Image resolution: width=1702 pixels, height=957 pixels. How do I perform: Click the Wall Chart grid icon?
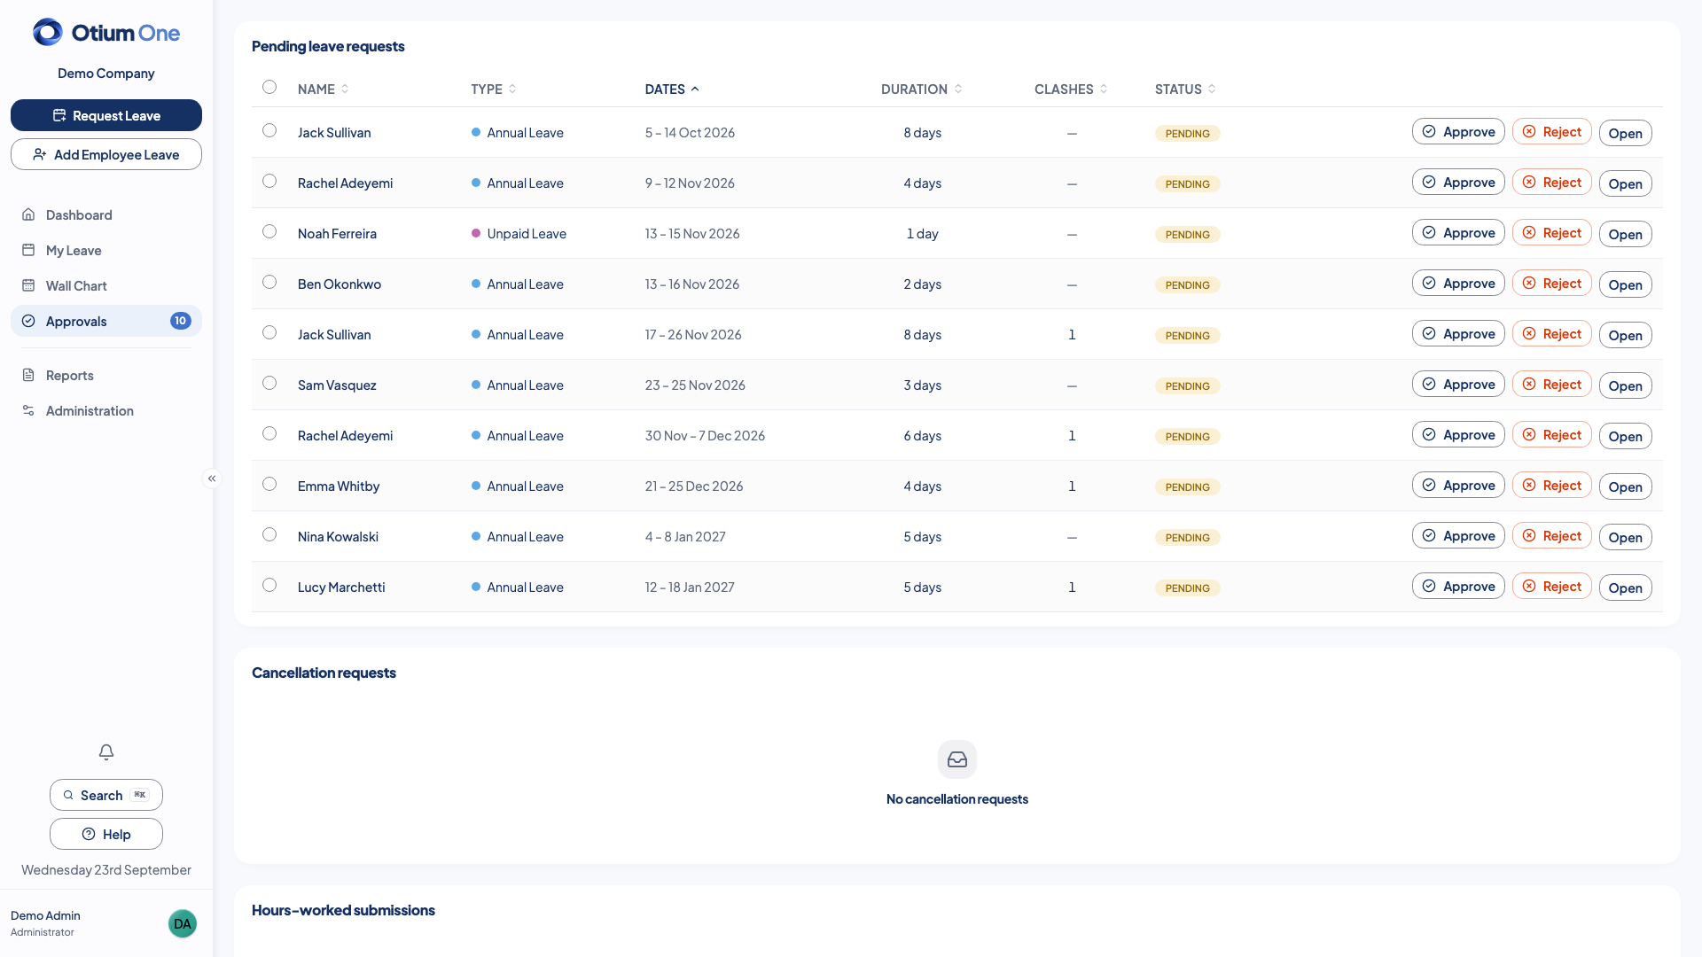[28, 285]
